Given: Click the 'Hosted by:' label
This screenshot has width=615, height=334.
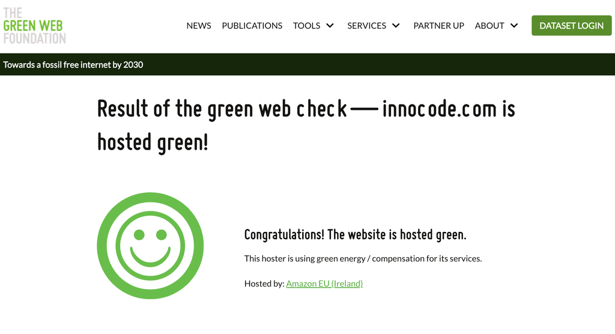Looking at the screenshot, I should click(264, 284).
